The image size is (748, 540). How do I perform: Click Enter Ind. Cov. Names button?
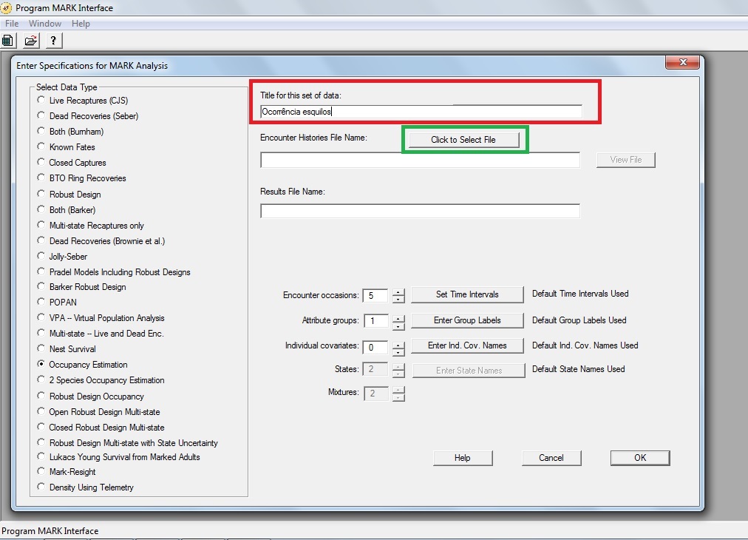click(467, 345)
